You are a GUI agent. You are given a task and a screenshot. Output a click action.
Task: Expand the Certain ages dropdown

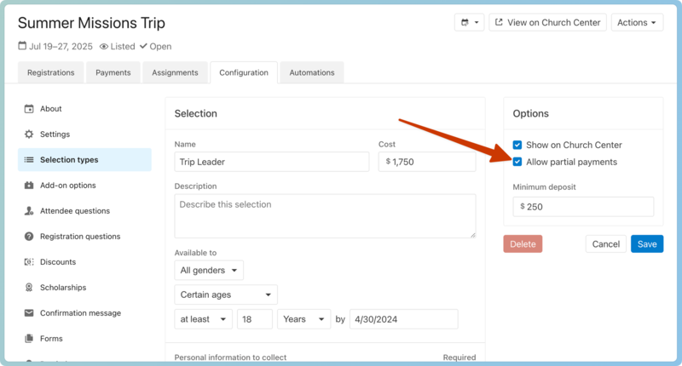[226, 295]
